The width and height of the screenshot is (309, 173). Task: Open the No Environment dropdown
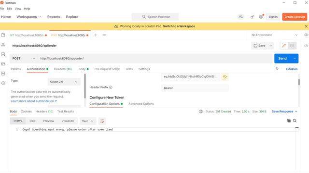tap(274, 35)
